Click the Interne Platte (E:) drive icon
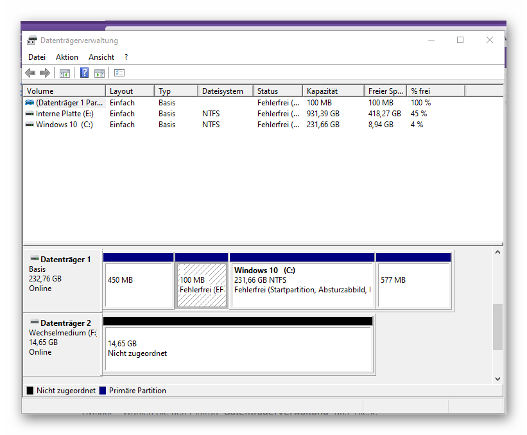The image size is (527, 435). (x=30, y=114)
